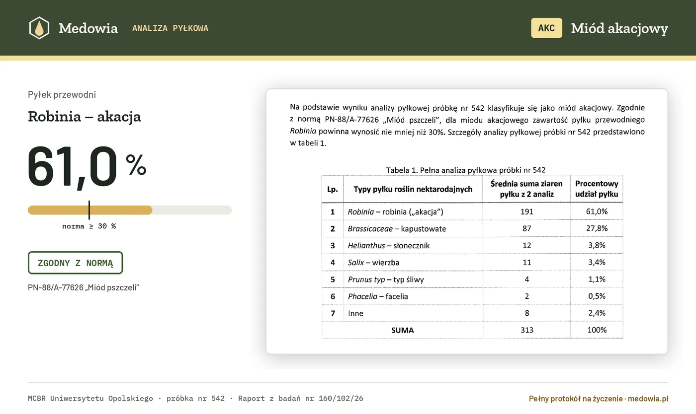This screenshot has height=414, width=696.
Task: Click the SUMA total row label
Action: tap(403, 330)
